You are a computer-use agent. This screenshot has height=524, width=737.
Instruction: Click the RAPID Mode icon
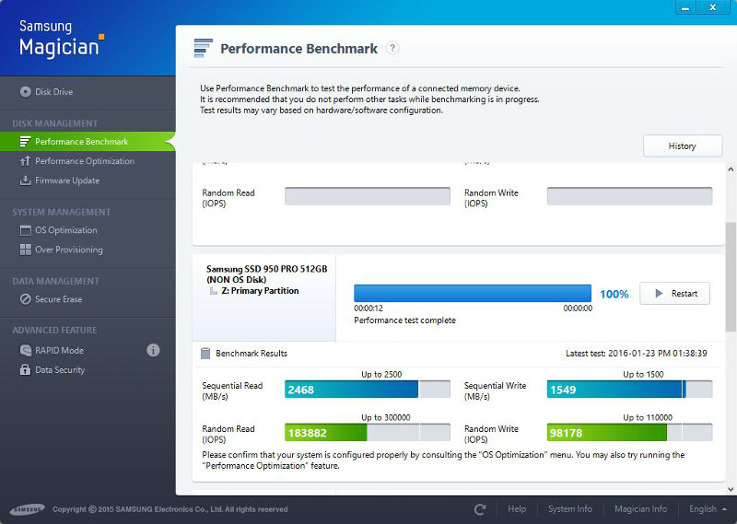[x=26, y=350]
